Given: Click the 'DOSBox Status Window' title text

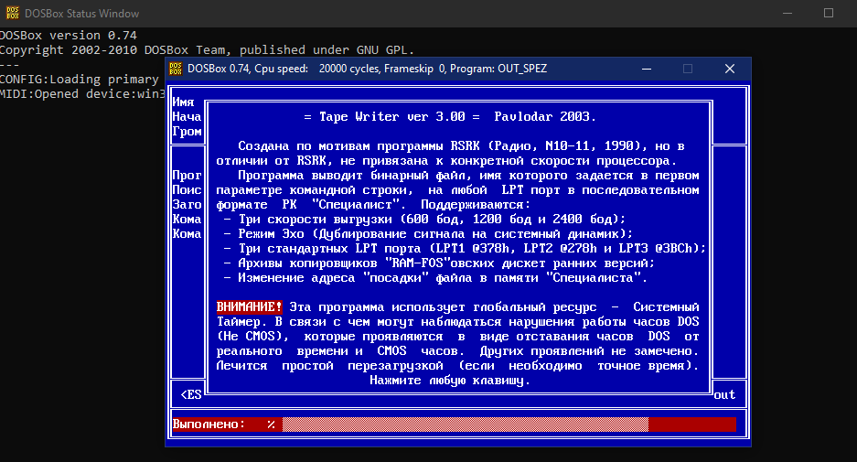Looking at the screenshot, I should click(x=82, y=13).
